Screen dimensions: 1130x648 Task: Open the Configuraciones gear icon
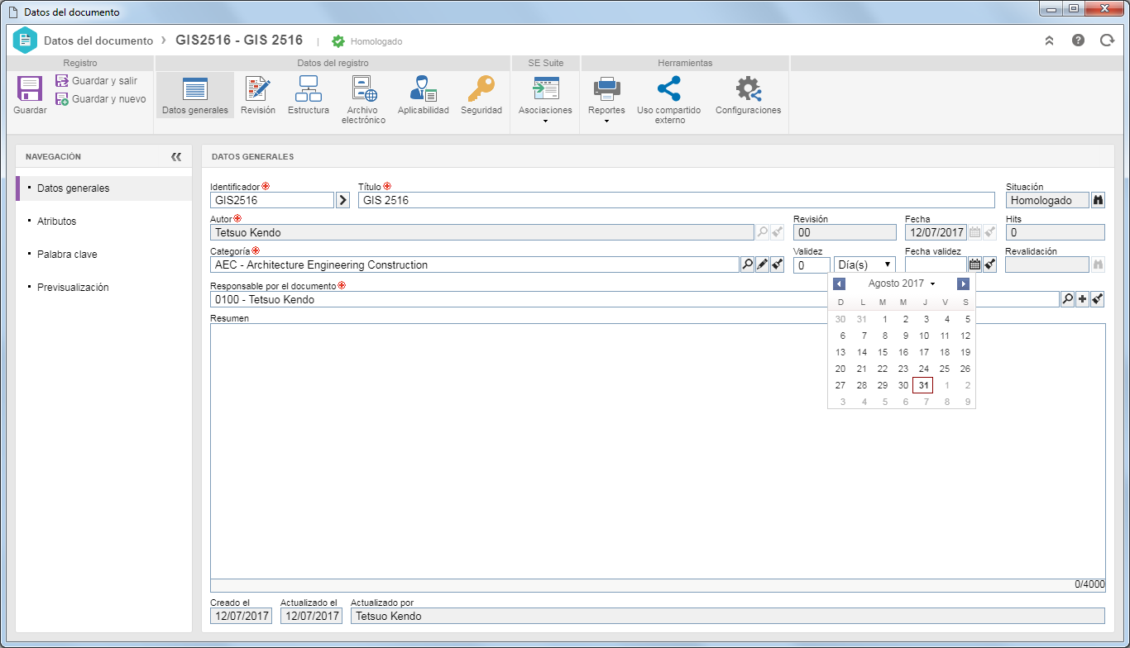pos(748,88)
